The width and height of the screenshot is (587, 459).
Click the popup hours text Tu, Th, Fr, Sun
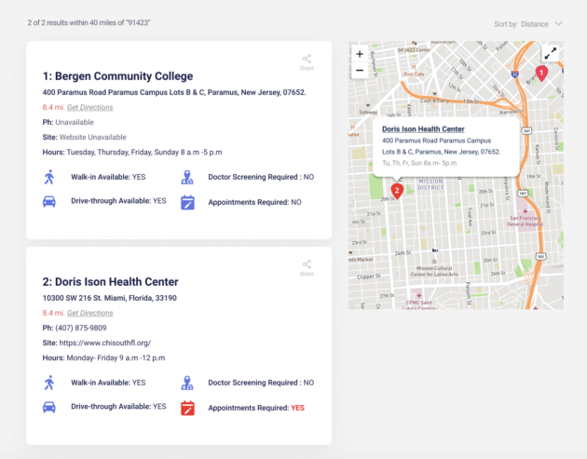pyautogui.click(x=419, y=163)
